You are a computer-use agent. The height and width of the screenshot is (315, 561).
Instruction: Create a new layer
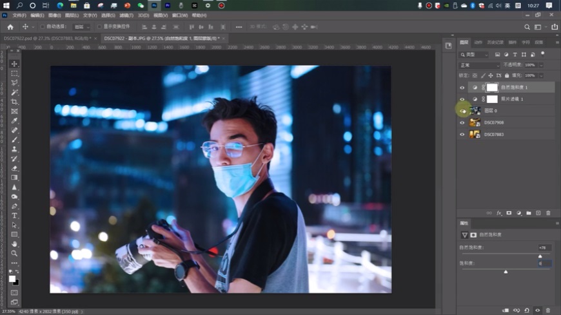[538, 213]
